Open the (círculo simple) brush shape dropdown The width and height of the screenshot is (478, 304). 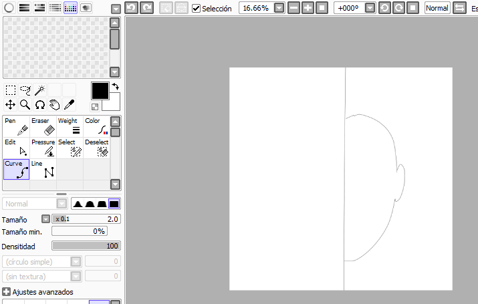pos(42,262)
